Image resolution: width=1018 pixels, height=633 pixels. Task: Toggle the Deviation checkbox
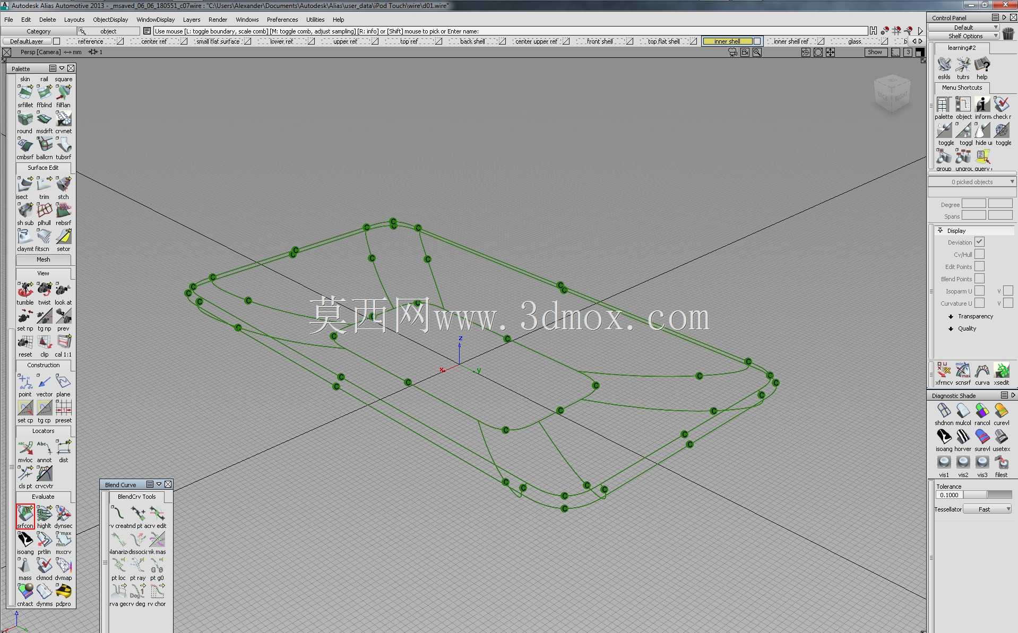(979, 242)
